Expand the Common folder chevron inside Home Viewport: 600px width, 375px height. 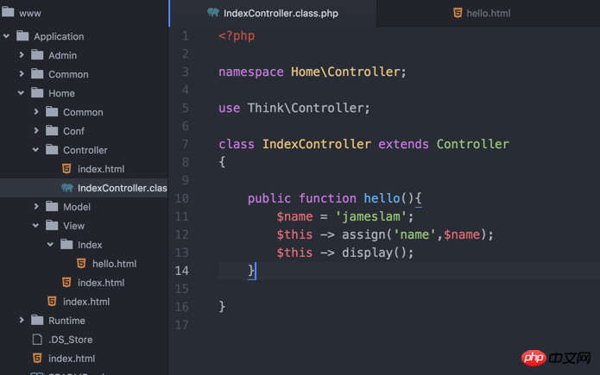tap(36, 111)
